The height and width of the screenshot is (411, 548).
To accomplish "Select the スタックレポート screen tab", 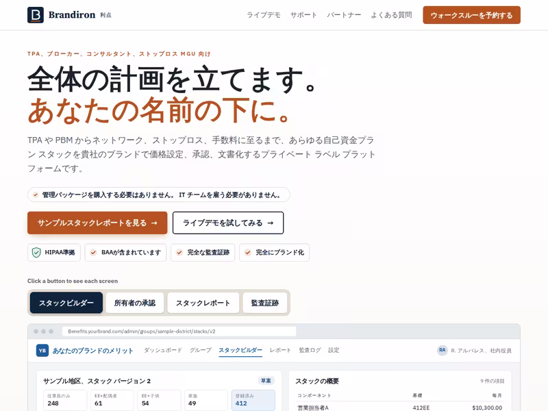I will pos(203,303).
